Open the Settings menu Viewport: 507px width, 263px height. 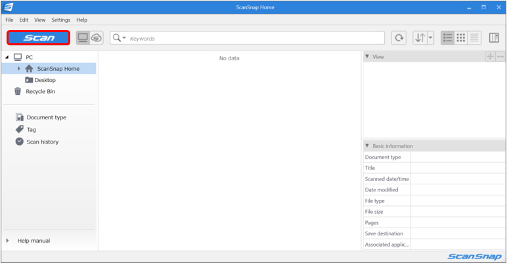click(x=61, y=20)
